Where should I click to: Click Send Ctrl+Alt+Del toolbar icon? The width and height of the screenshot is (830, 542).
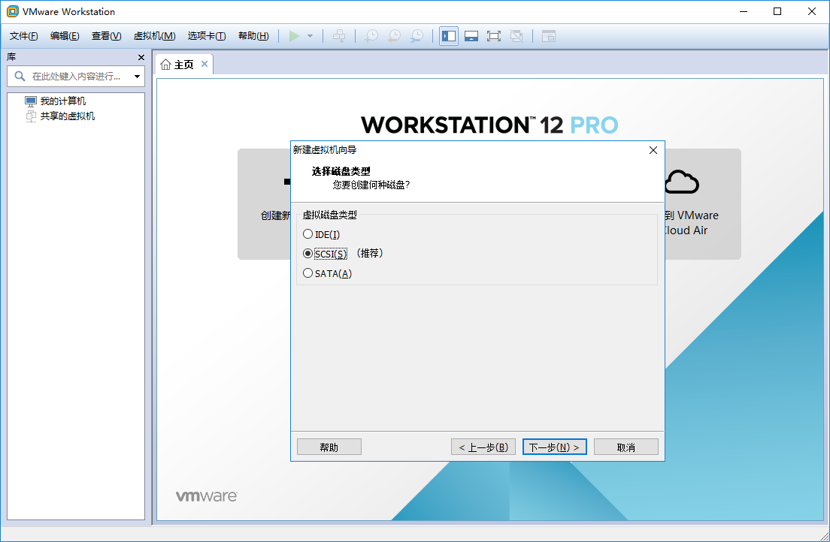pos(339,36)
